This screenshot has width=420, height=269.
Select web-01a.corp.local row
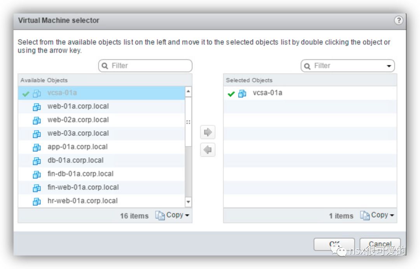pyautogui.click(x=101, y=106)
